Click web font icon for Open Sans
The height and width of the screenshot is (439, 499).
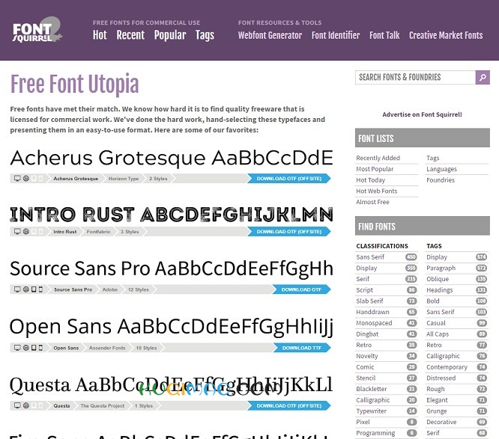(26, 348)
